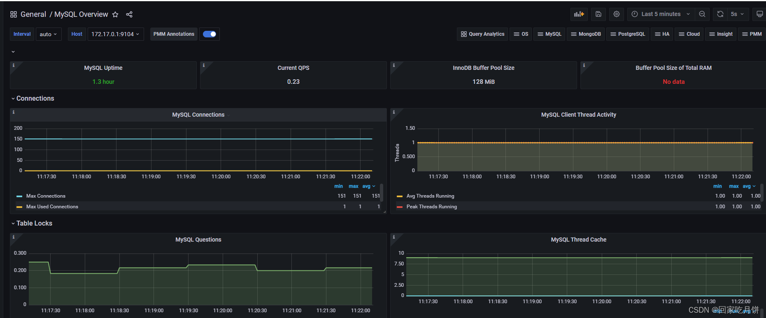The width and height of the screenshot is (766, 318).
Task: Open the MySQL Client Thread Activity panel title
Action: tap(578, 115)
